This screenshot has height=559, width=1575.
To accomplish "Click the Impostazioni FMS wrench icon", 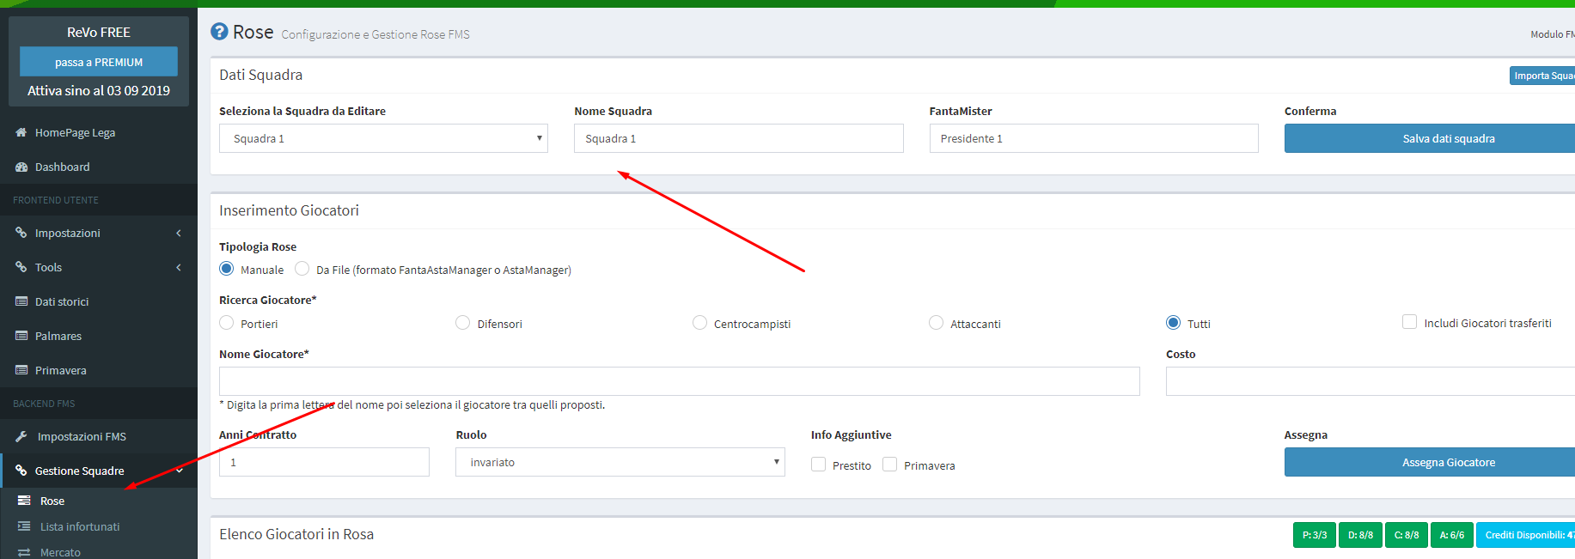I will [x=21, y=436].
